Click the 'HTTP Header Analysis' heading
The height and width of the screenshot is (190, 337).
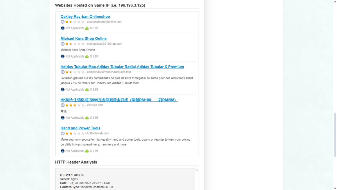tap(76, 162)
